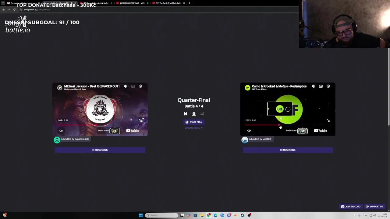Image resolution: width=390 pixels, height=219 pixels.
Task: Toggle subtitles on the Camo & Krooked video
Action: pos(321,86)
